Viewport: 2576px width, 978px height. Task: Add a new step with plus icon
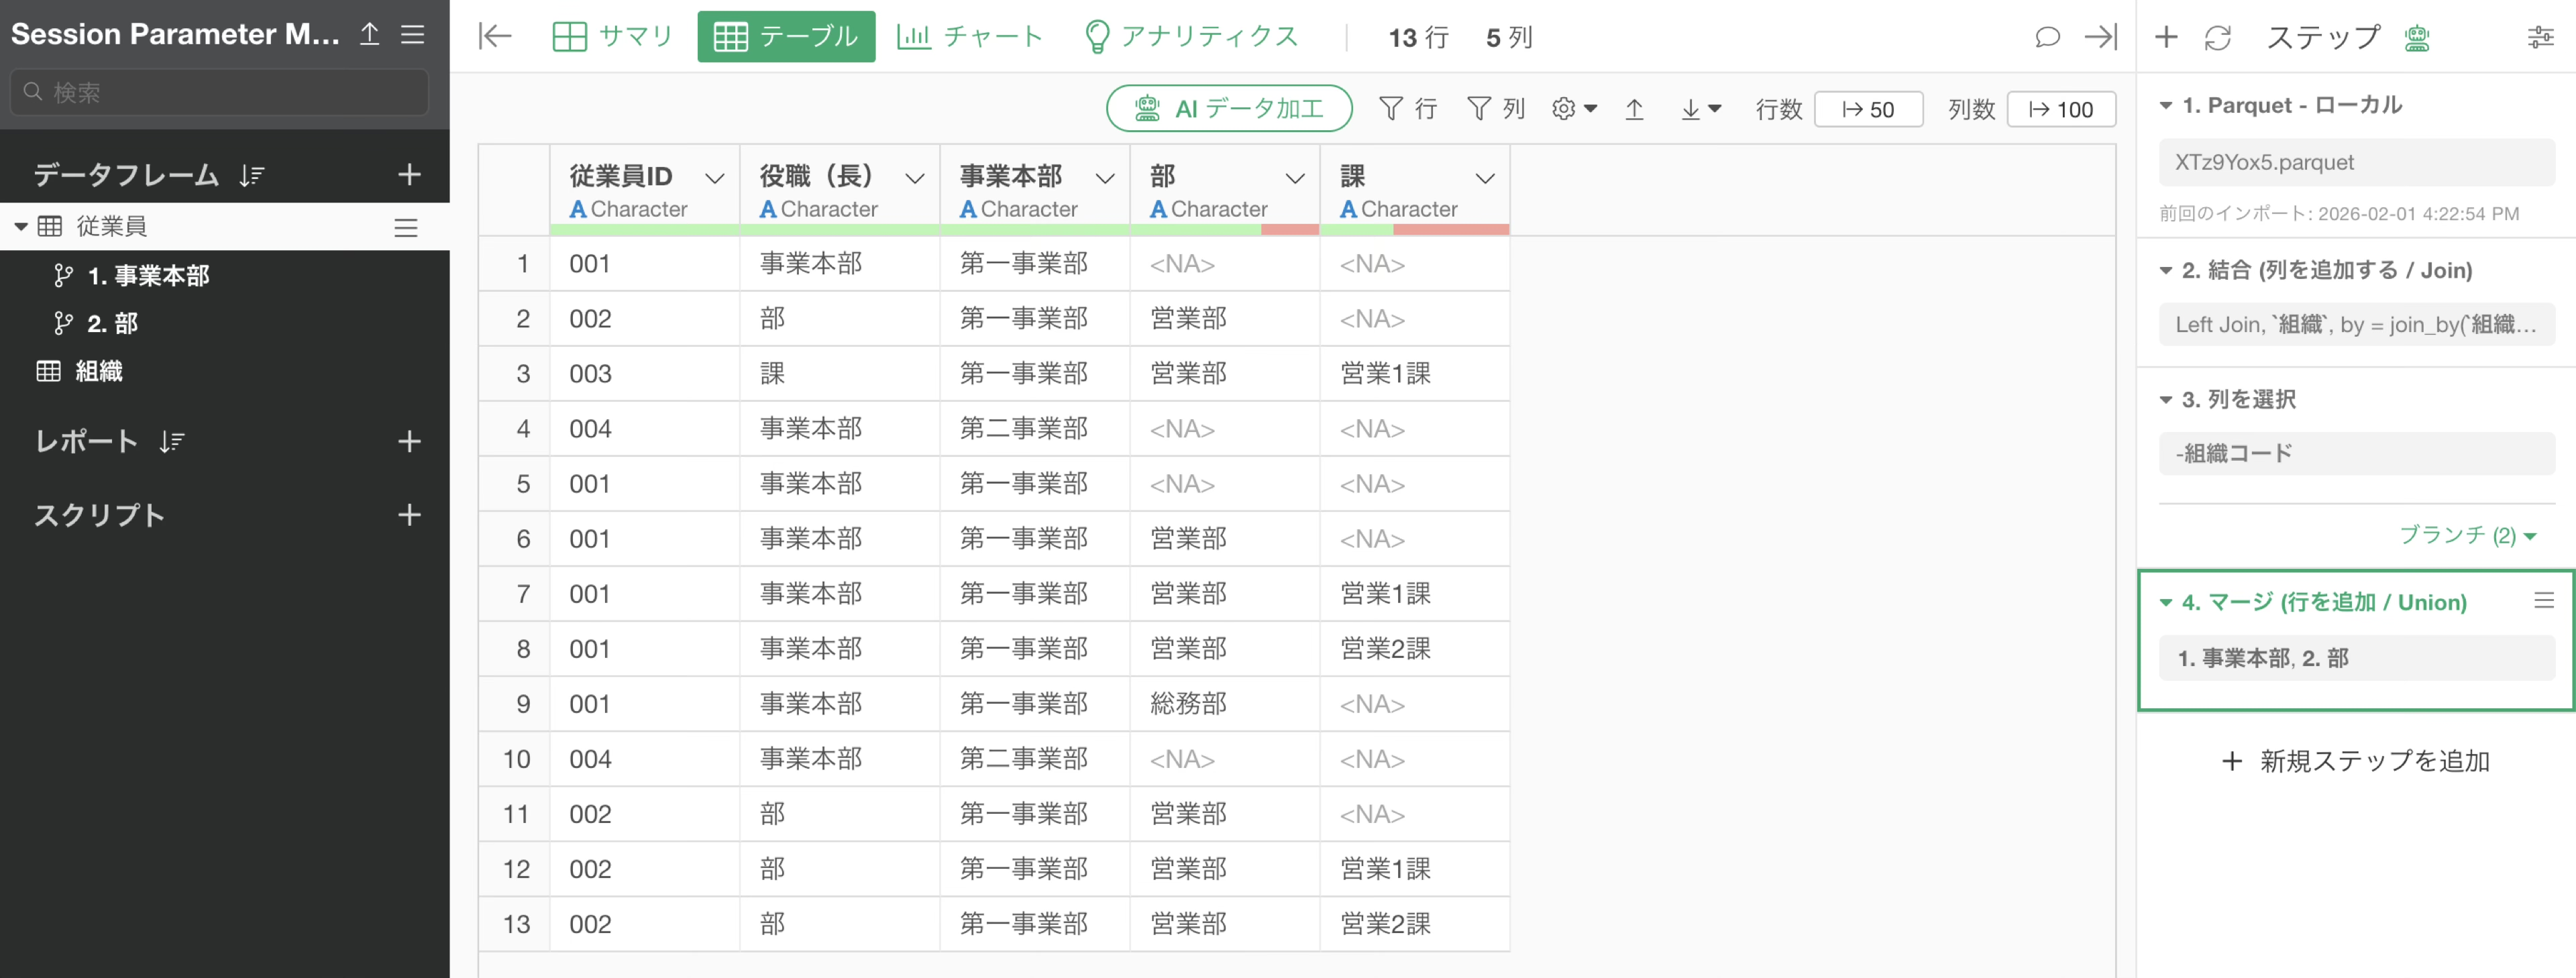click(x=2166, y=38)
